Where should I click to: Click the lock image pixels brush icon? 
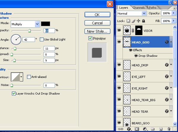pos(133,21)
